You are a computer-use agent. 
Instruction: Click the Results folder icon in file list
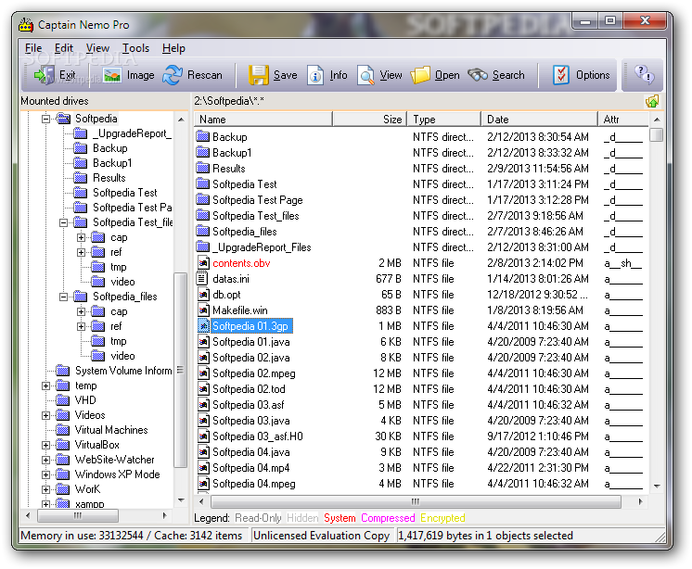pyautogui.click(x=202, y=168)
